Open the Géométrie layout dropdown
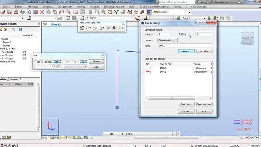Viewport: 261px width, 147px height. point(189,12)
